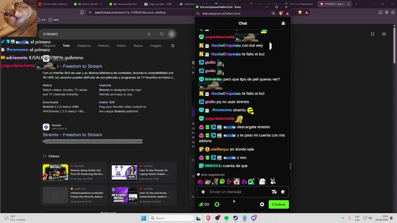Switch to the Todo search tab
The image size is (397, 223).
[66, 46]
